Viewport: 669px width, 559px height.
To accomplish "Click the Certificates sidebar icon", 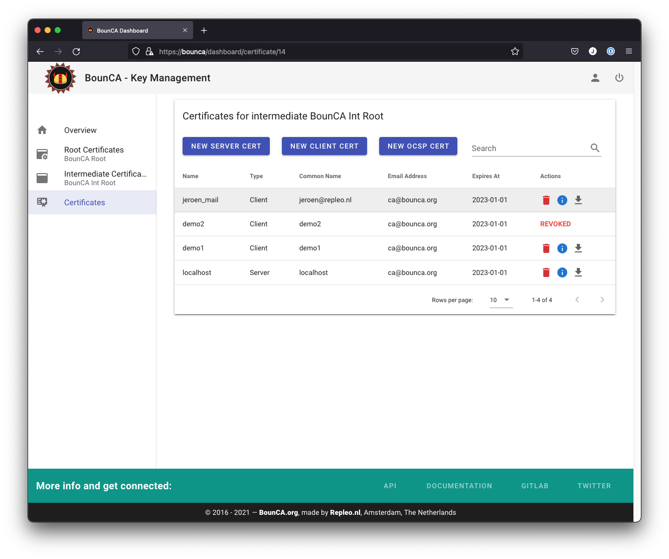I will coord(42,202).
